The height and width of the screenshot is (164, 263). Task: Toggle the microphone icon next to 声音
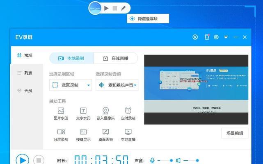[x=152, y=160]
